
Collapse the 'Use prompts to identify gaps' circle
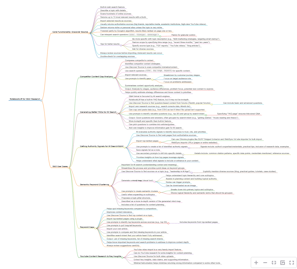pyautogui.click(x=152, y=80)
